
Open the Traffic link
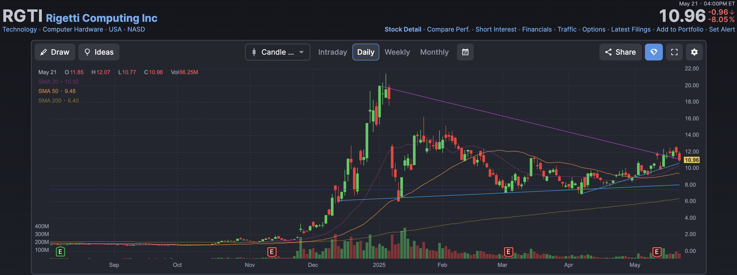click(567, 29)
